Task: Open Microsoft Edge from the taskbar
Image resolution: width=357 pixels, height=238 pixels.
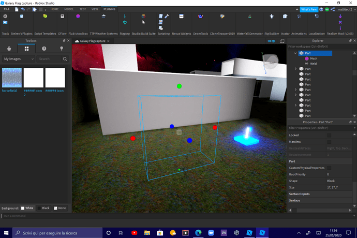Action: (198, 233)
